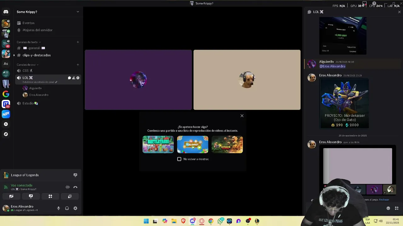Open the soundboard button
The image size is (403, 226).
70,196
